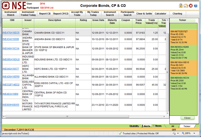
Task: Switch to the Alerts tab
Action: (146, 126)
